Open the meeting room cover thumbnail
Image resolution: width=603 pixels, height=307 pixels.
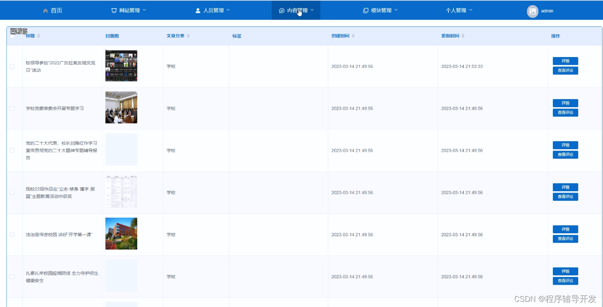[x=121, y=108]
